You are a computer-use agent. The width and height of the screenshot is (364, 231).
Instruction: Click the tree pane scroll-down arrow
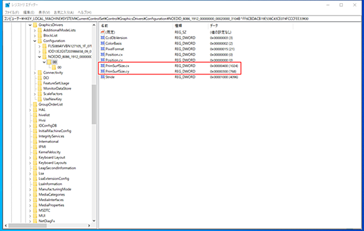94,221
